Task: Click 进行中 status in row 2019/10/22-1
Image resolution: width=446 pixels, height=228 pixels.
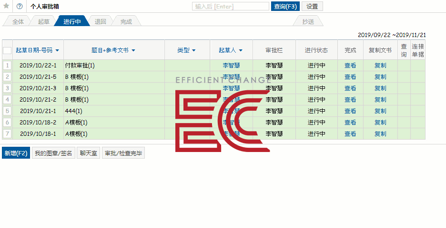Action: (316, 66)
